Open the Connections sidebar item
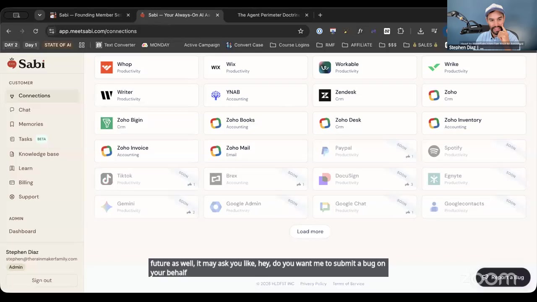537x302 pixels. pos(42,96)
